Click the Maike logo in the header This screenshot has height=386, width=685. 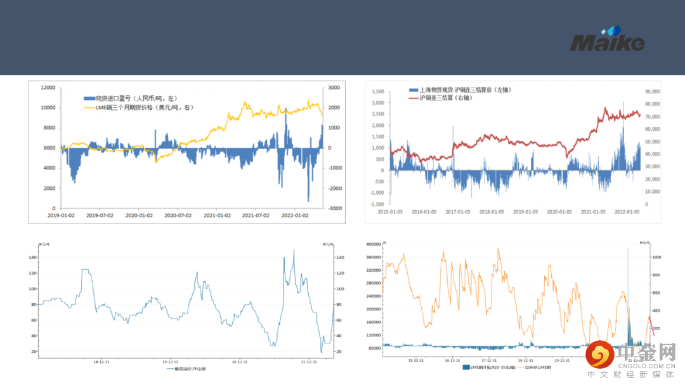[x=606, y=43]
